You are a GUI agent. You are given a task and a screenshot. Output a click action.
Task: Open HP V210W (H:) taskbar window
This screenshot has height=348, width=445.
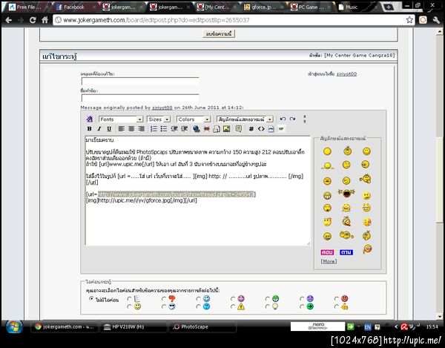point(133,326)
